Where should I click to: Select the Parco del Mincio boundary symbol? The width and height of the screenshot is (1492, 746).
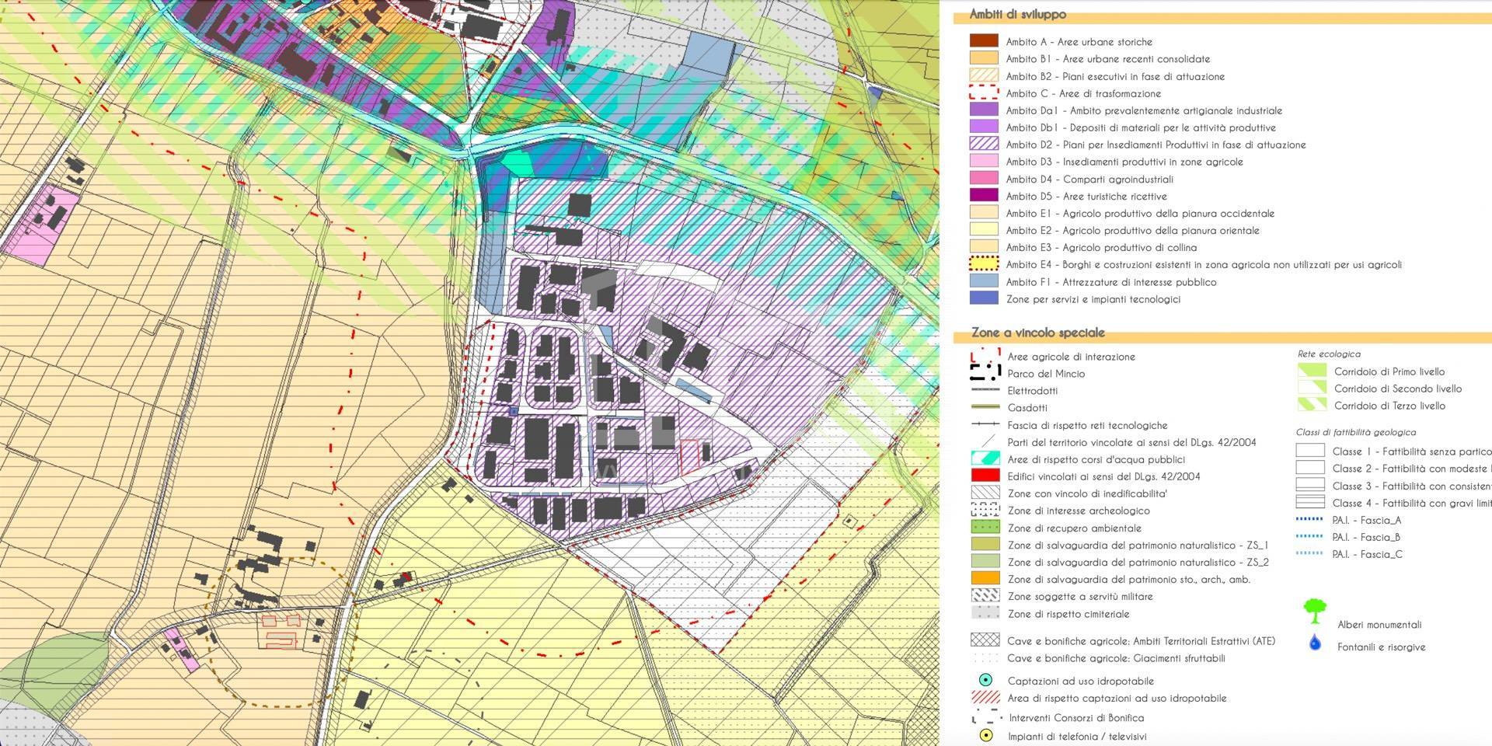pyautogui.click(x=985, y=374)
